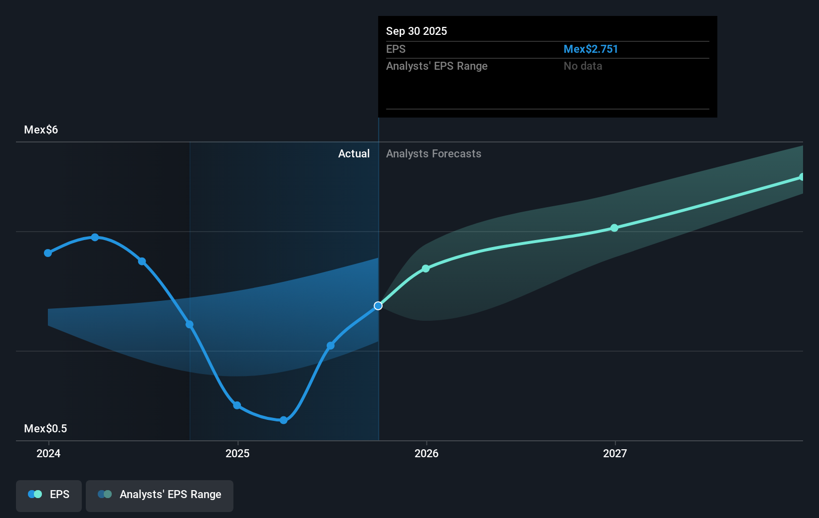Switch to the Analysts Forecasts section

[433, 154]
